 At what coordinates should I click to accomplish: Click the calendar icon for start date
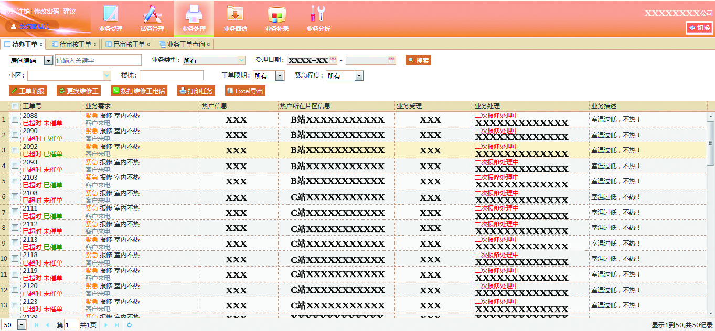coord(333,61)
